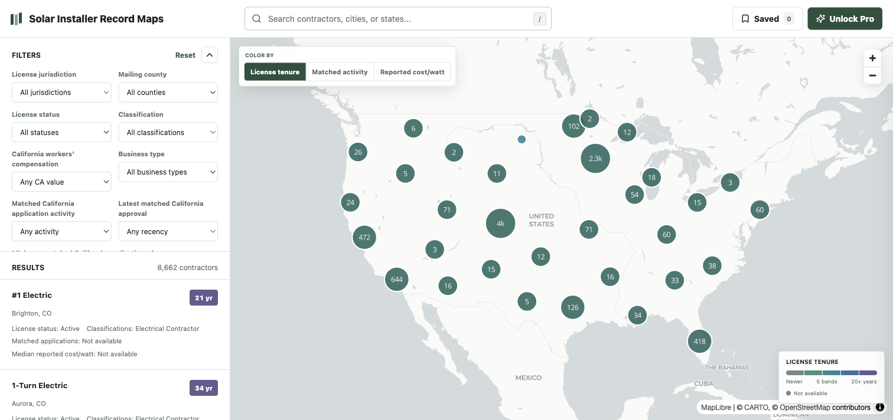Open the Mailing county dropdown
The image size is (893, 420).
(168, 93)
